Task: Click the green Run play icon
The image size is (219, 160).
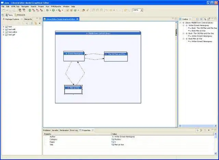Action: [x=53, y=10]
